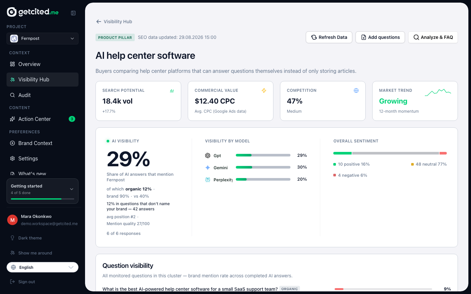471x294 pixels.
Task: Click the Refresh Data button
Action: 329,37
